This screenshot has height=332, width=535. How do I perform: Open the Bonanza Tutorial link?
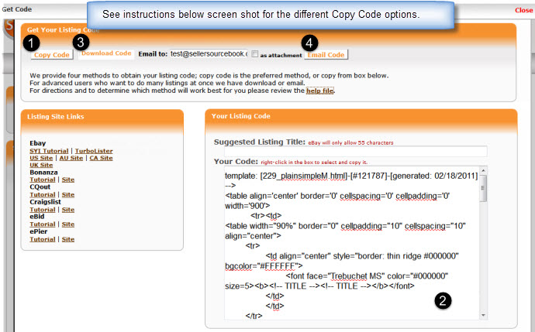43,180
